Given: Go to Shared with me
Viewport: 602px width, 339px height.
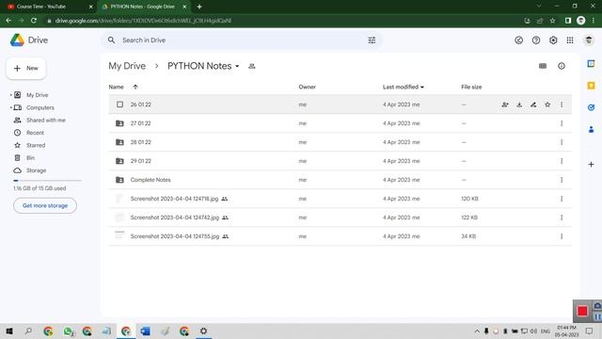Looking at the screenshot, I should [46, 121].
